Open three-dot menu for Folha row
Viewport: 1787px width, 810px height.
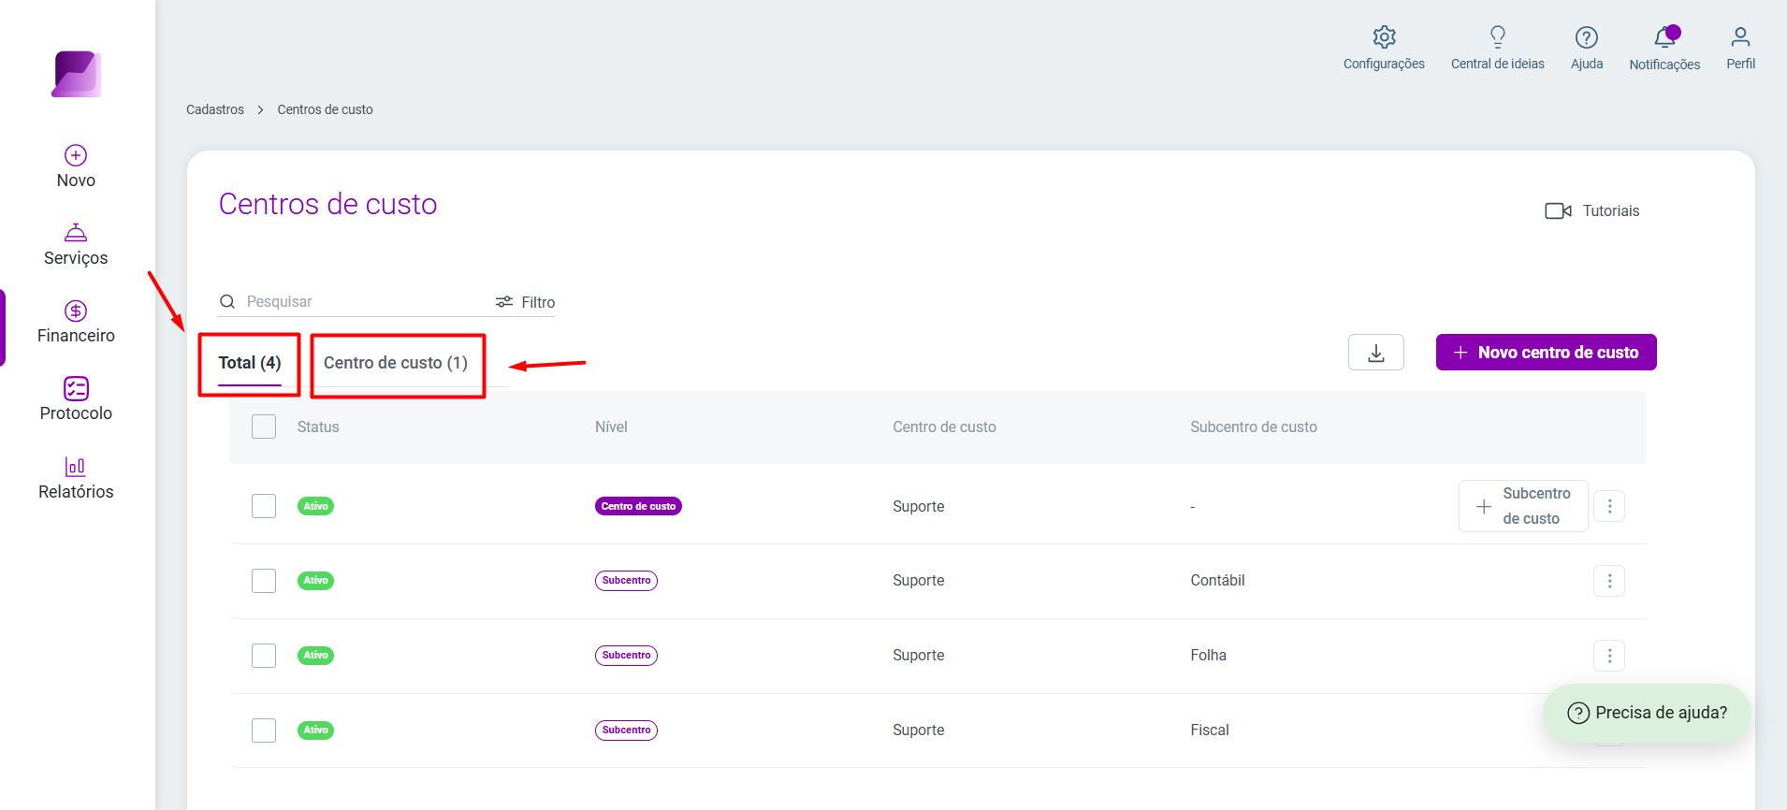point(1608,656)
